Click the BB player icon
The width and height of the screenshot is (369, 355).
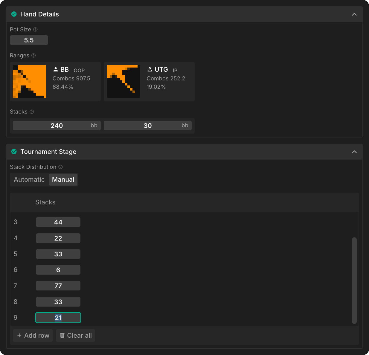point(56,69)
